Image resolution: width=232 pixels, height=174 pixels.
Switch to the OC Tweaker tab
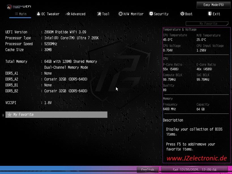[48, 14]
